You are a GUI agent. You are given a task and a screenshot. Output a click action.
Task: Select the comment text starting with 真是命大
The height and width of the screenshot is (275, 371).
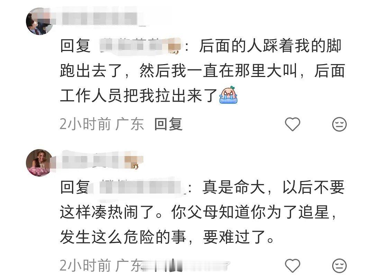202,212
